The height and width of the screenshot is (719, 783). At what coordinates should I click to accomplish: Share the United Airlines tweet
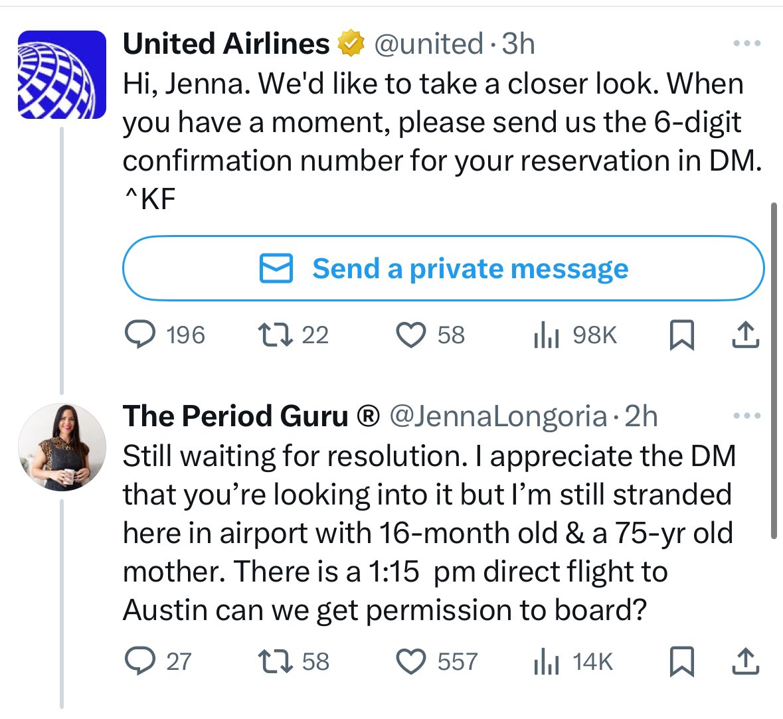pyautogui.click(x=745, y=335)
